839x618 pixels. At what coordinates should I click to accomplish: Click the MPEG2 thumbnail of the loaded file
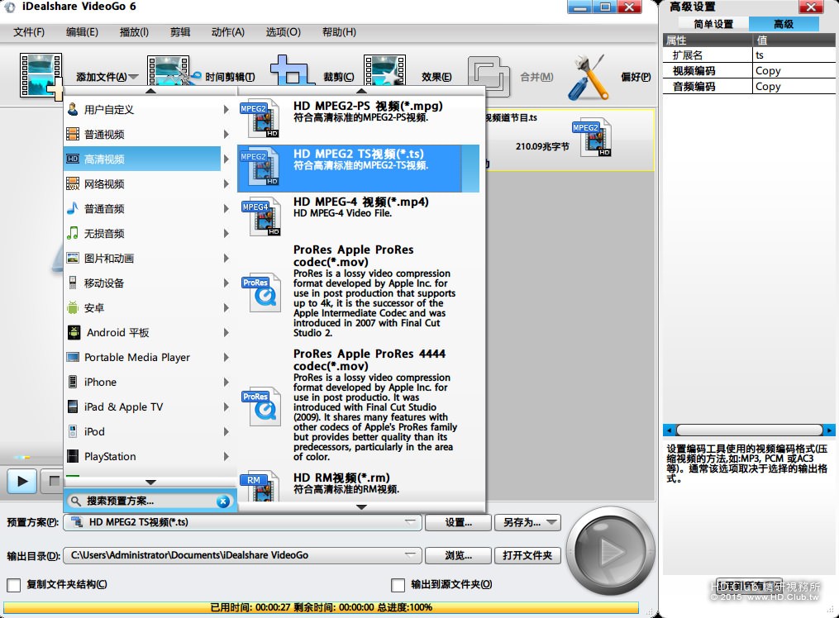[591, 137]
